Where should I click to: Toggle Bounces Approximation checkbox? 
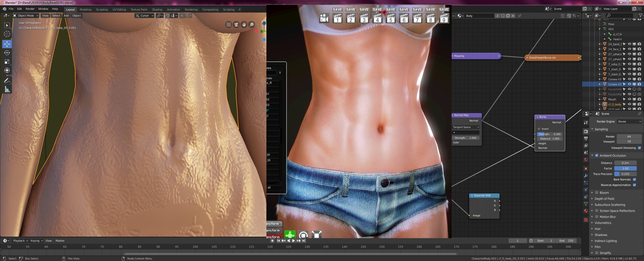point(634,185)
